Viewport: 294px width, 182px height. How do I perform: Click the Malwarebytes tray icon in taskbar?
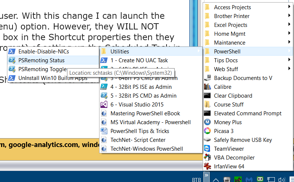click(x=249, y=179)
